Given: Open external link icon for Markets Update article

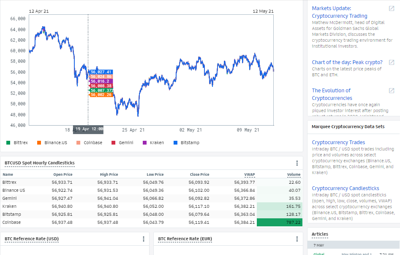Looking at the screenshot, I should click(391, 8).
